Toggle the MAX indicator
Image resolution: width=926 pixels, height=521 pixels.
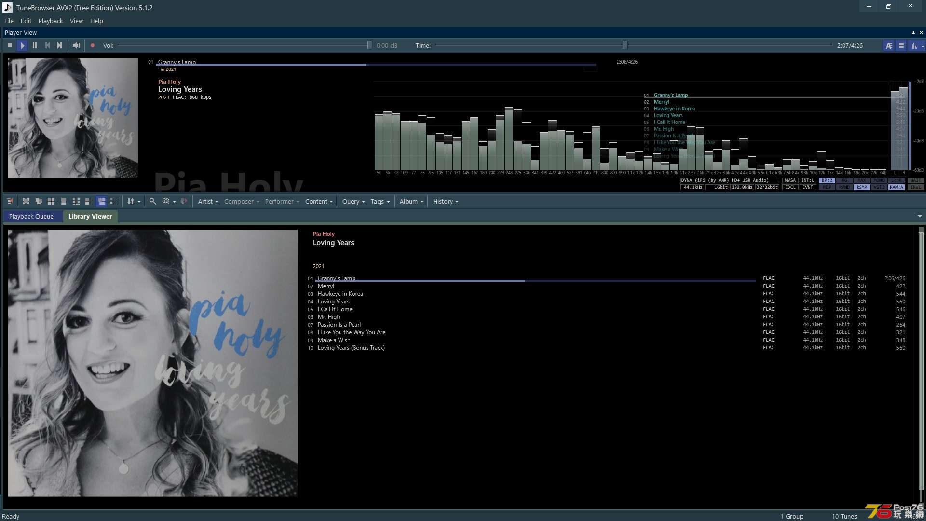(862, 180)
